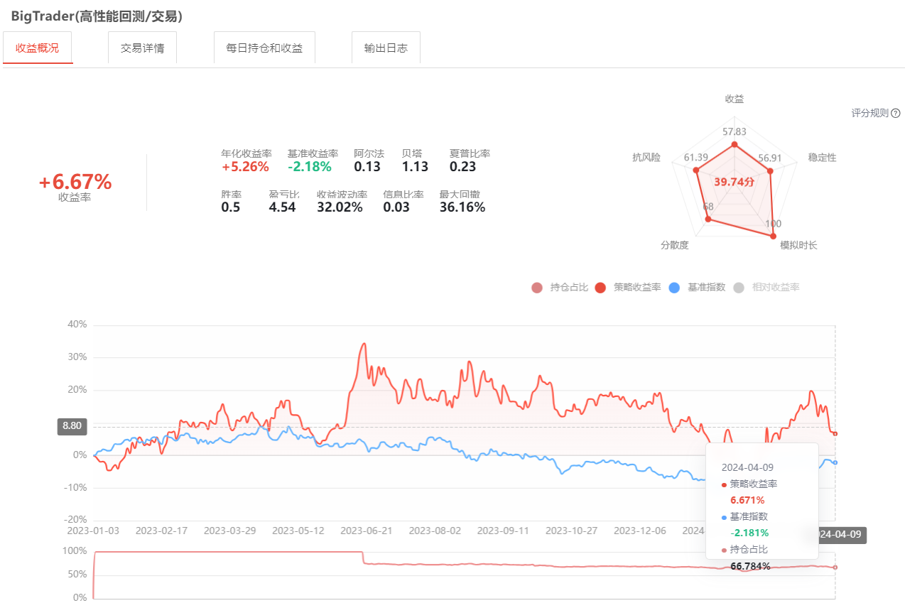Open the 评分规则 link
905x603 pixels.
click(x=869, y=113)
